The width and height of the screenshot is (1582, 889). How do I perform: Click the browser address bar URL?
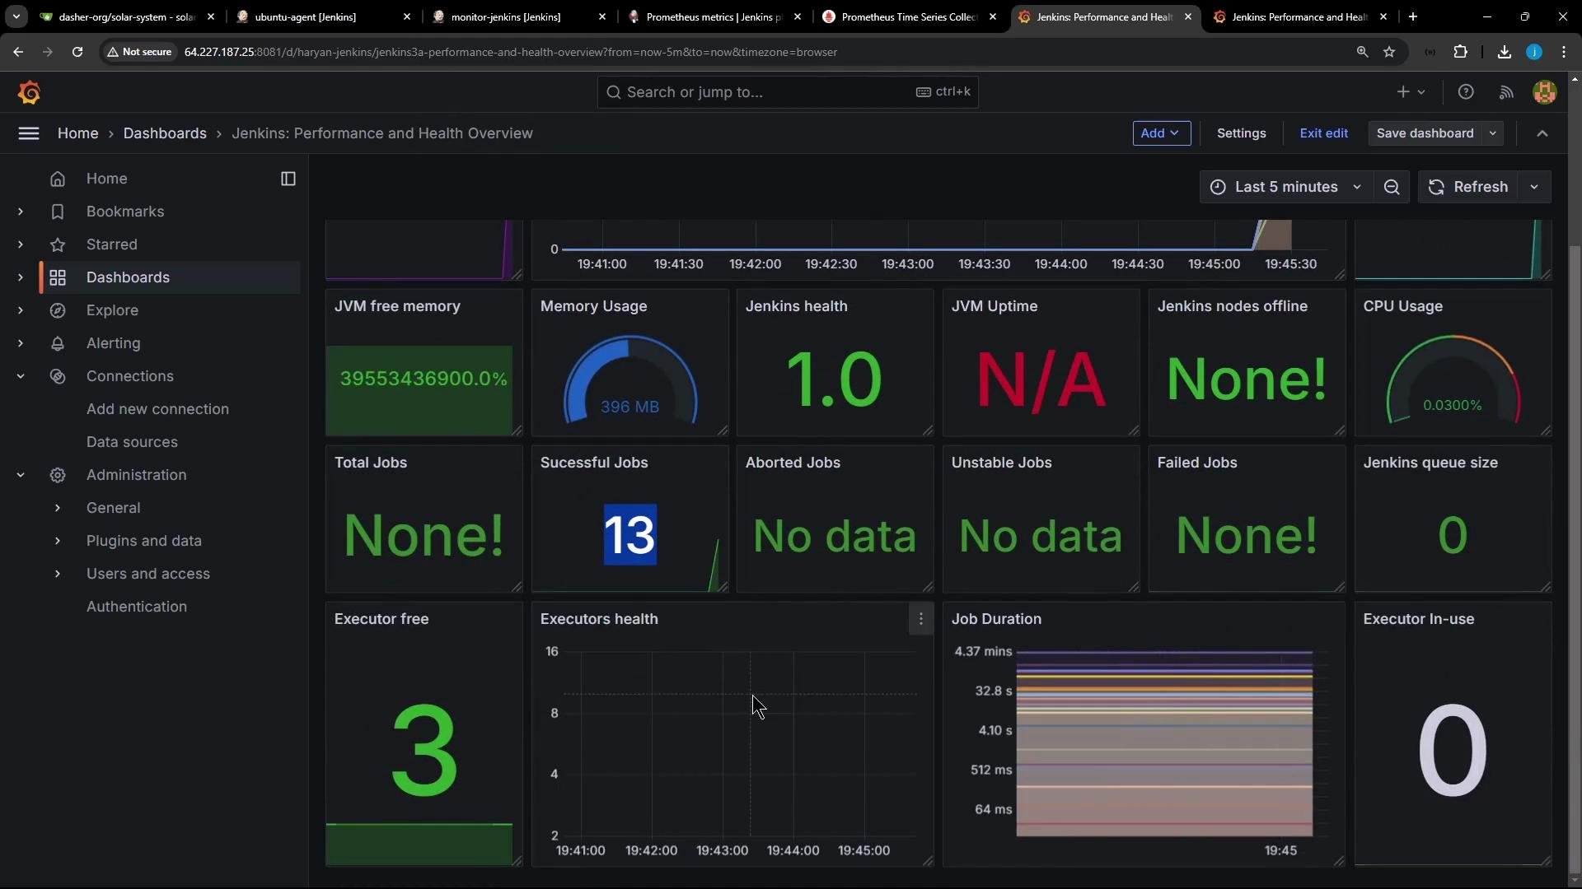[x=511, y=52]
